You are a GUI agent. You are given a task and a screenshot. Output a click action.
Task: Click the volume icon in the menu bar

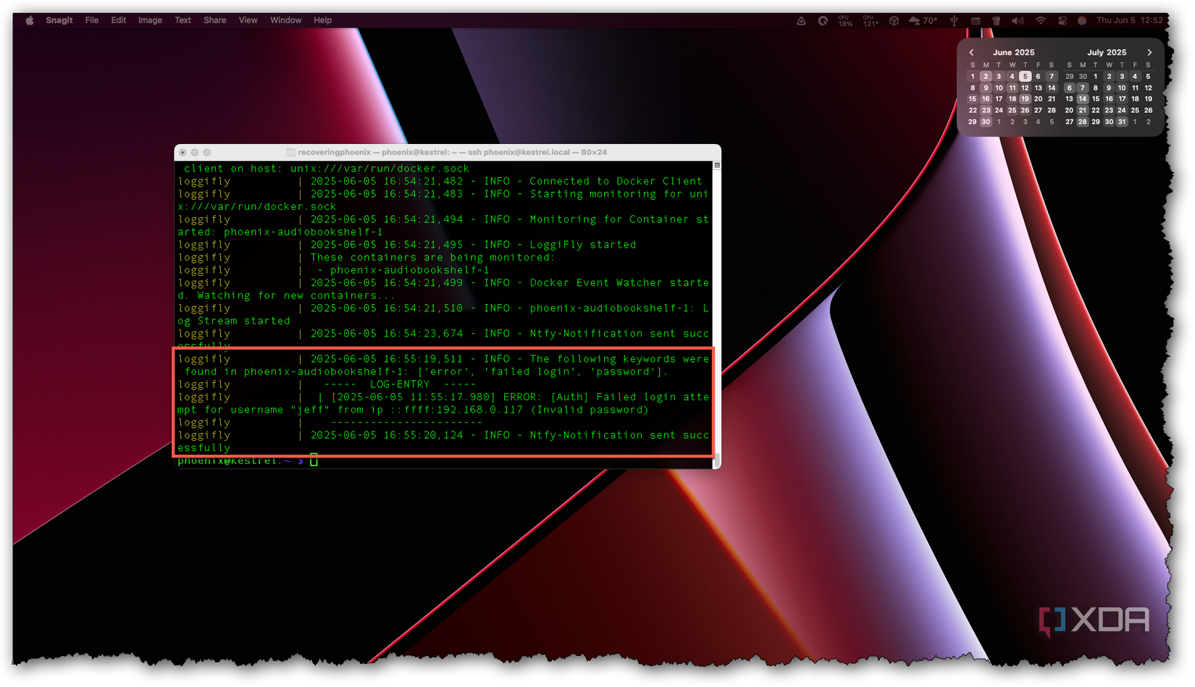[x=1017, y=20]
